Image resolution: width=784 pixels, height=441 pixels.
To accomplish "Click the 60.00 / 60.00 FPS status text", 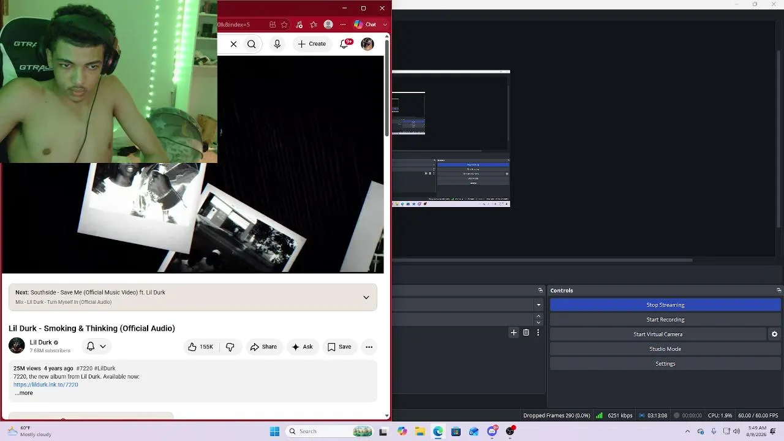I will (758, 416).
